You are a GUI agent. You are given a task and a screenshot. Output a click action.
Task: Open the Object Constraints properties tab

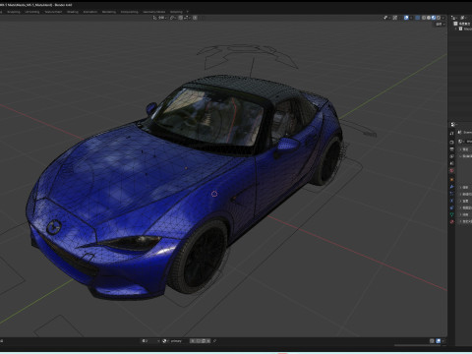tap(451, 207)
